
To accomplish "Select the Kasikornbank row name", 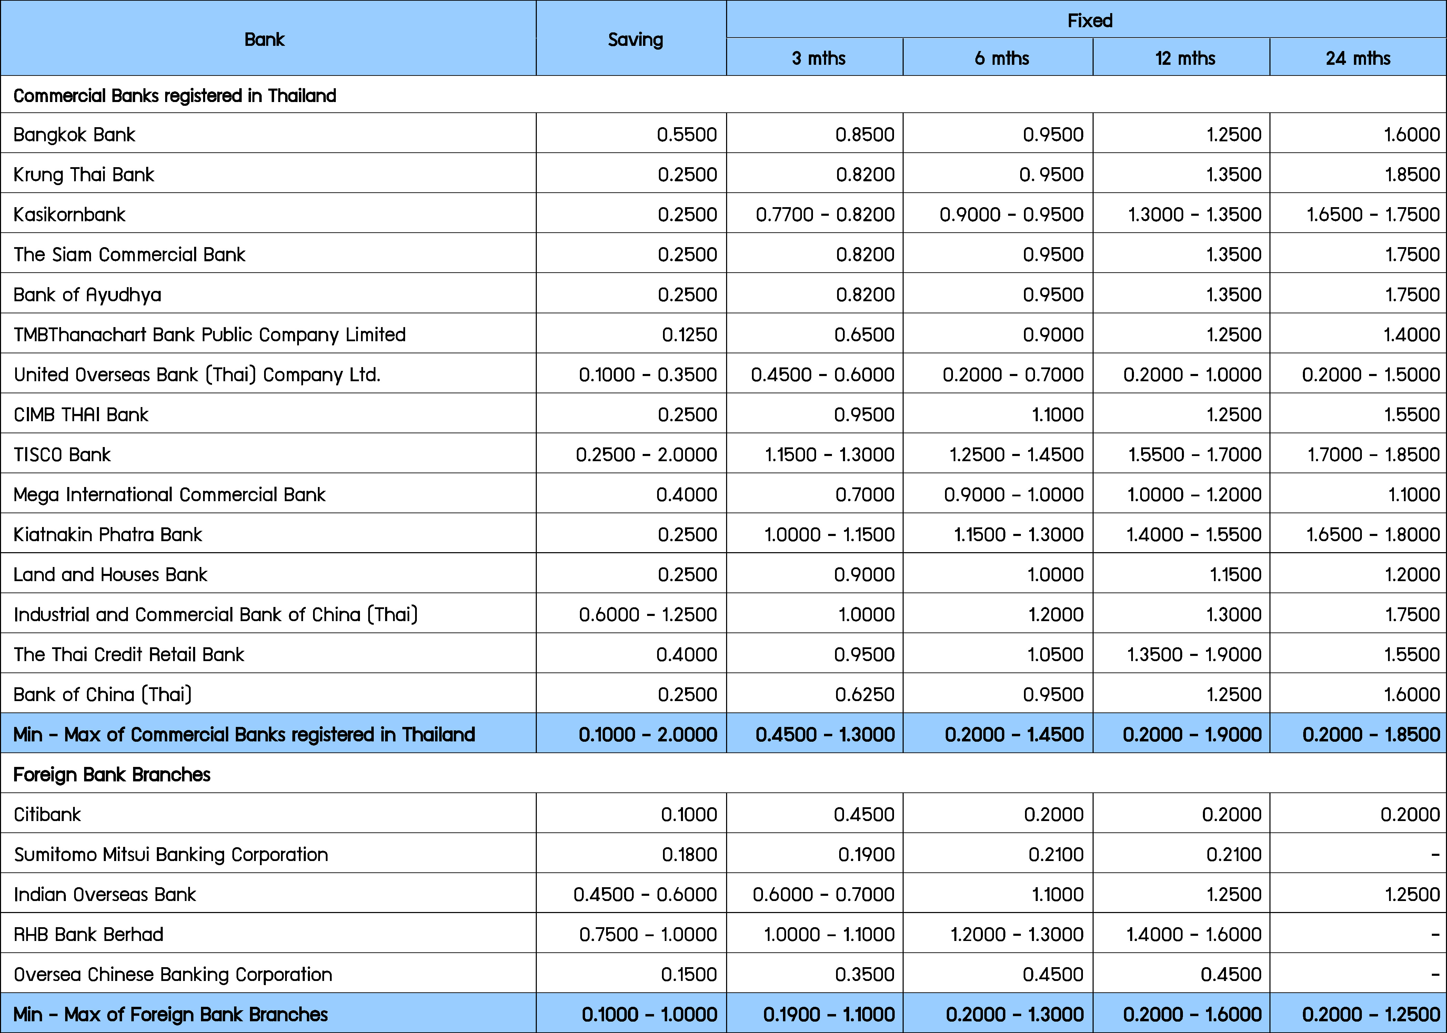I will (x=69, y=214).
